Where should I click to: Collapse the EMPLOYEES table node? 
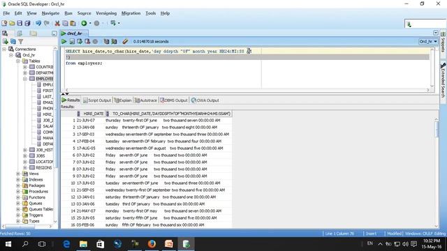[x=25, y=79]
